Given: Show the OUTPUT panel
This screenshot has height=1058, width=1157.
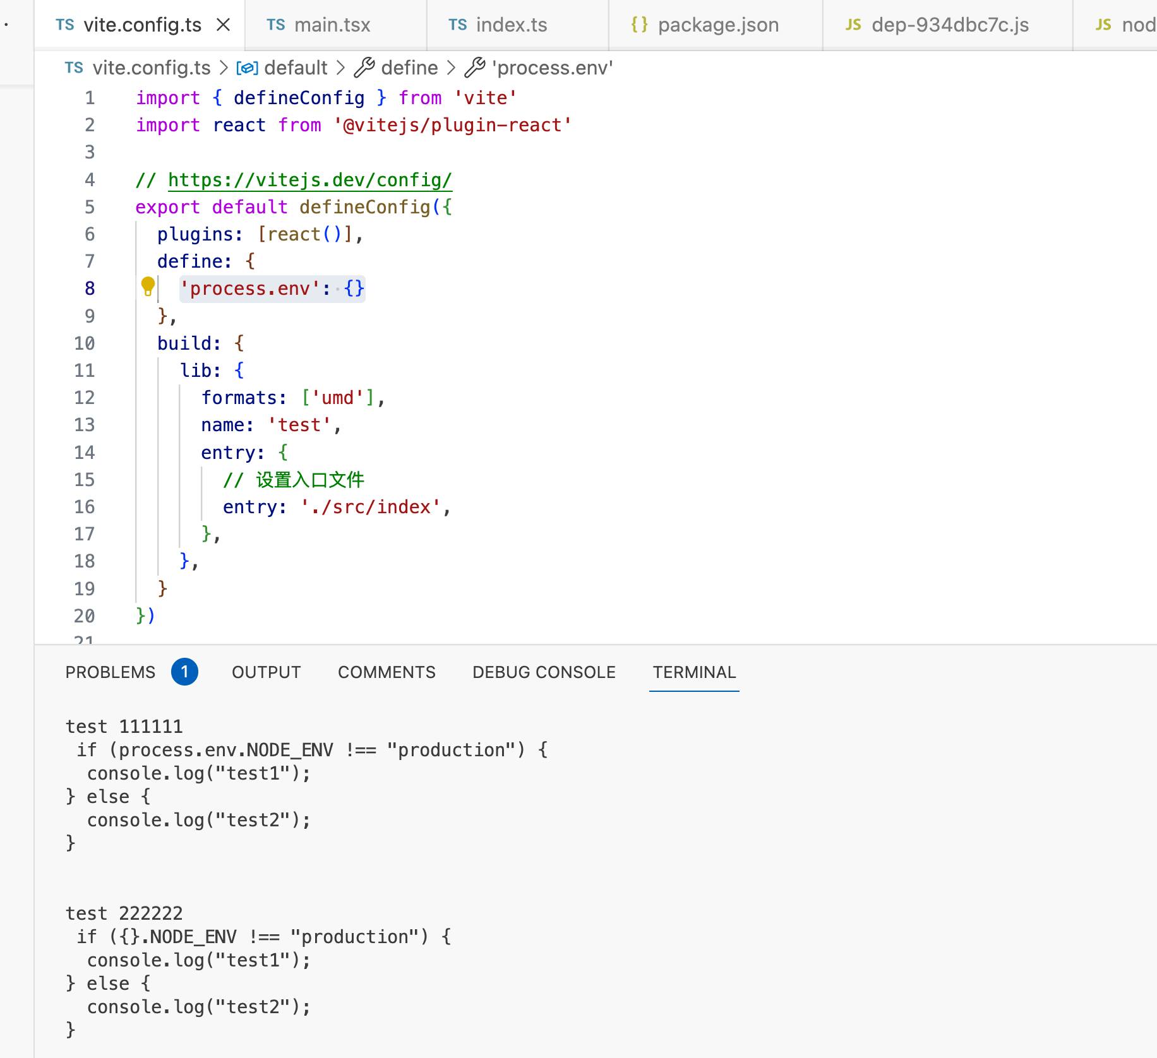Looking at the screenshot, I should 266,672.
